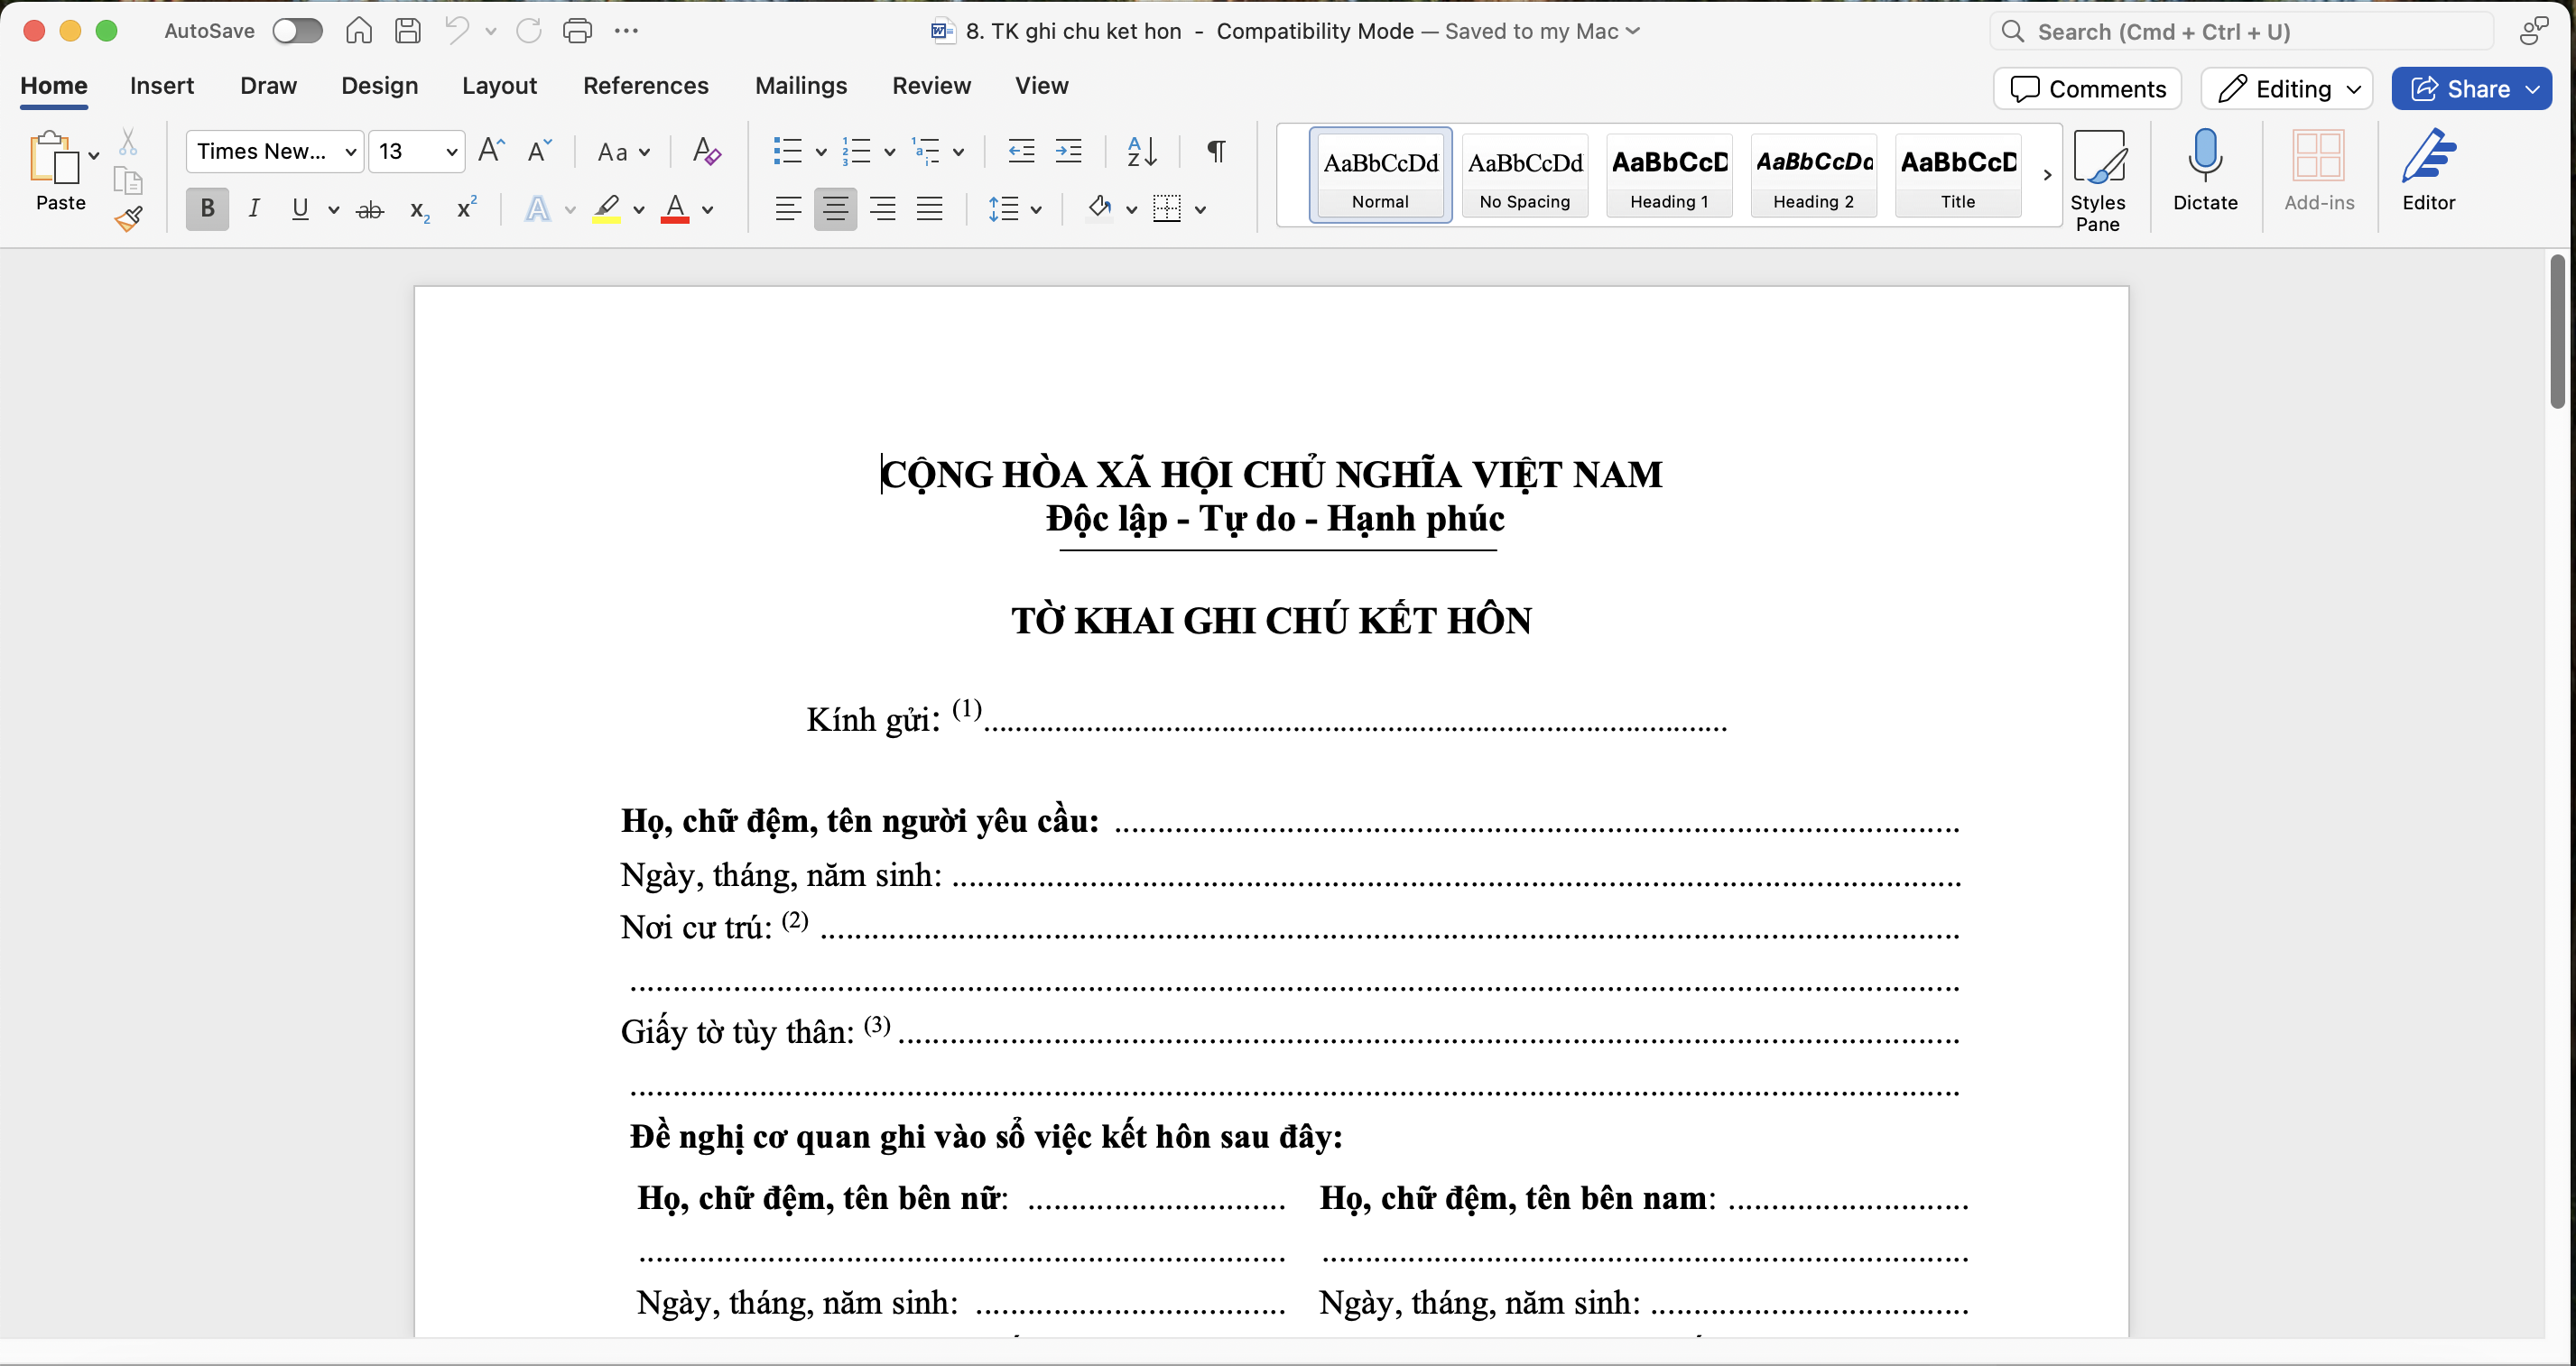Increase paragraph indent
Screen dimensions: 2576x1366
(1069, 151)
